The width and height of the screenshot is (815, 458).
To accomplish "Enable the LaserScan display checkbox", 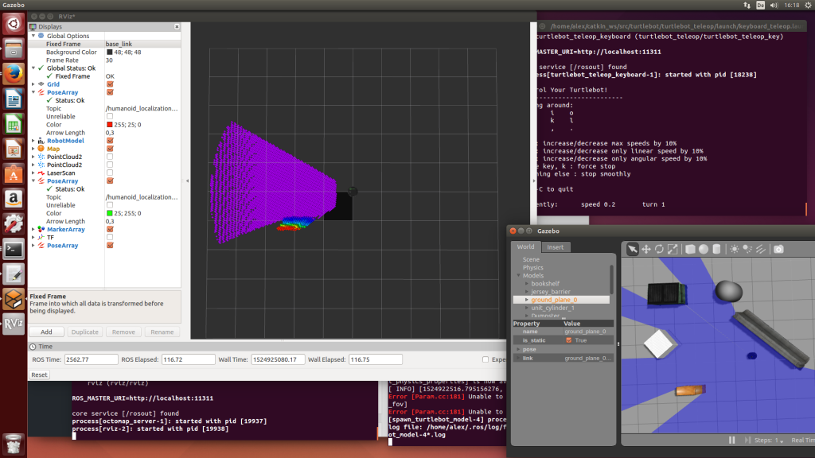I will click(110, 173).
